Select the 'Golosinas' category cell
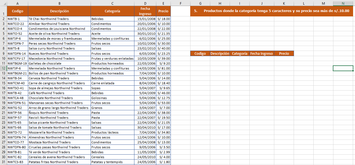 [x=112, y=98]
